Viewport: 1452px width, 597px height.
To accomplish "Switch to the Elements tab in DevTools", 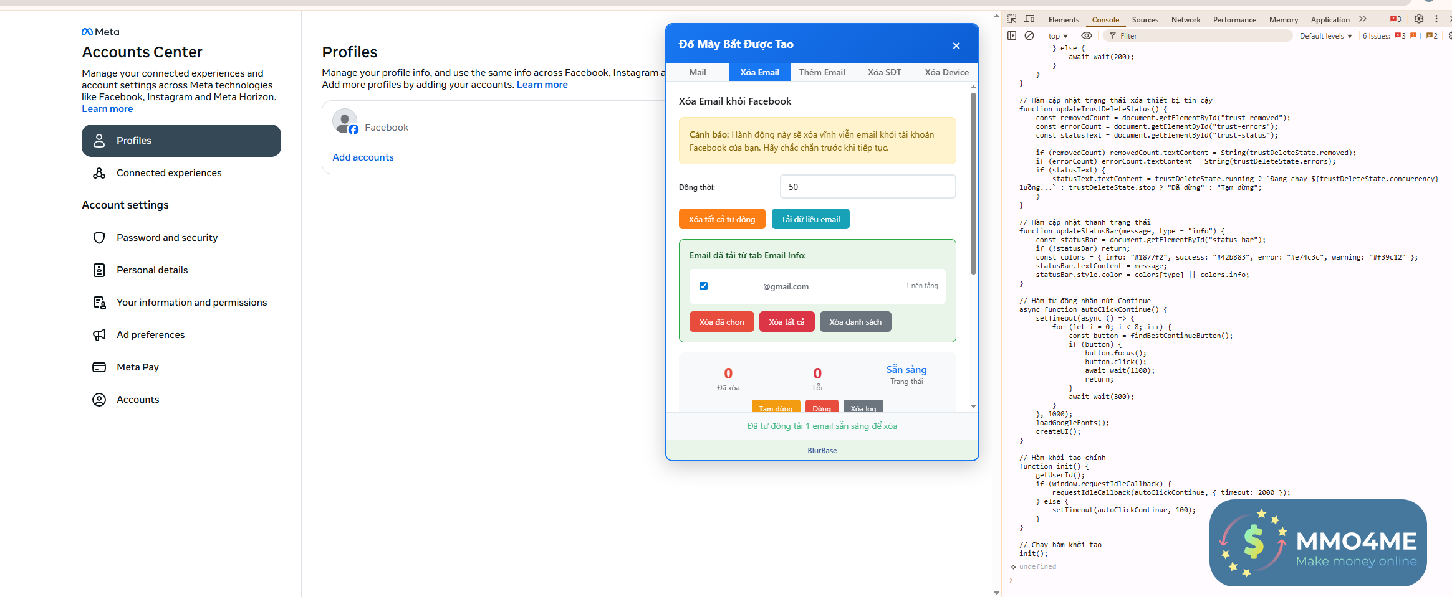I will 1064,20.
